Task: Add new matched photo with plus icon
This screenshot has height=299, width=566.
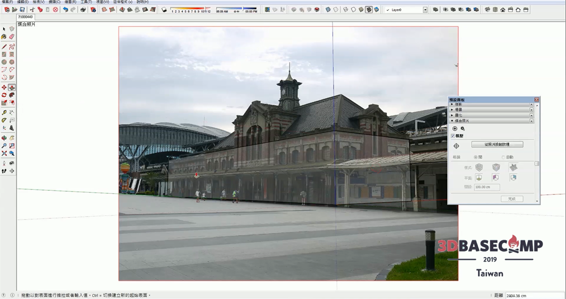Action: tap(455, 129)
